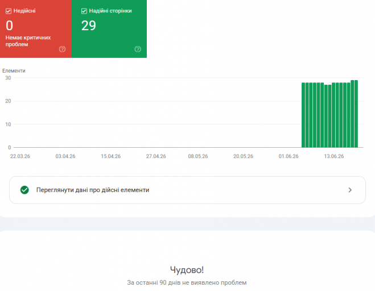Click help icon on green Надійні сторінки card
The image size is (375, 291).
(x=138, y=49)
